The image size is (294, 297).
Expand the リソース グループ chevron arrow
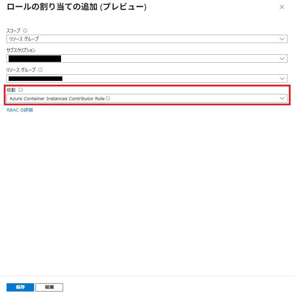(x=282, y=78)
